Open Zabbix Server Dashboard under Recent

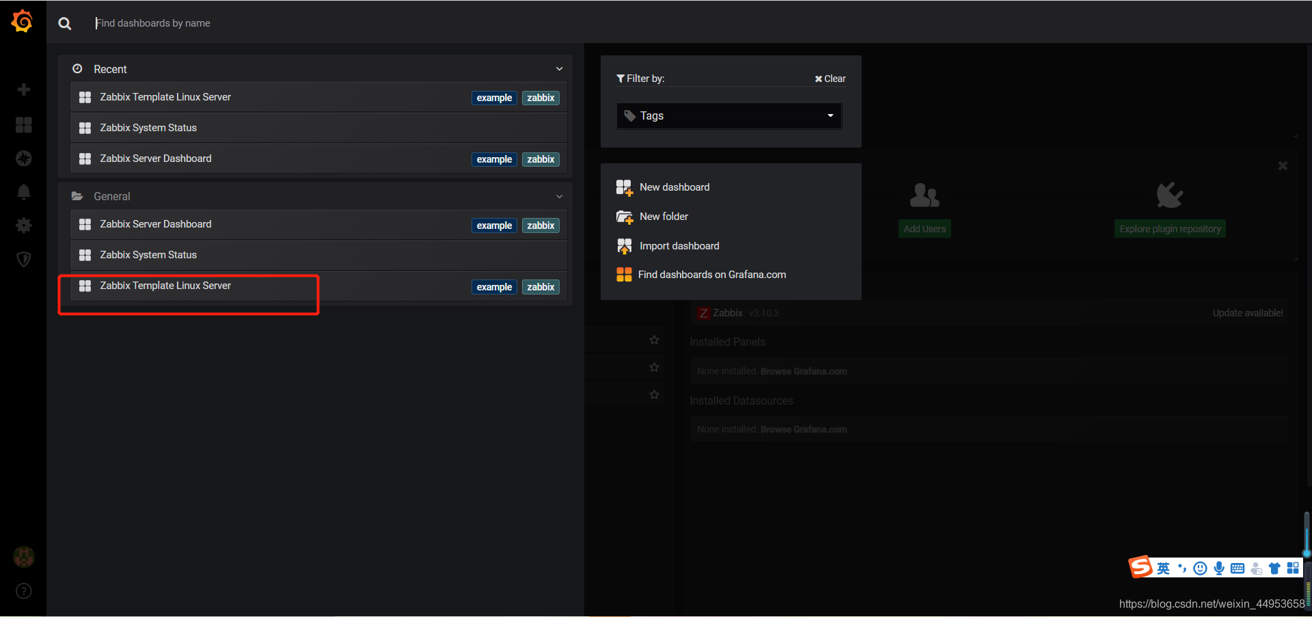tap(318, 159)
